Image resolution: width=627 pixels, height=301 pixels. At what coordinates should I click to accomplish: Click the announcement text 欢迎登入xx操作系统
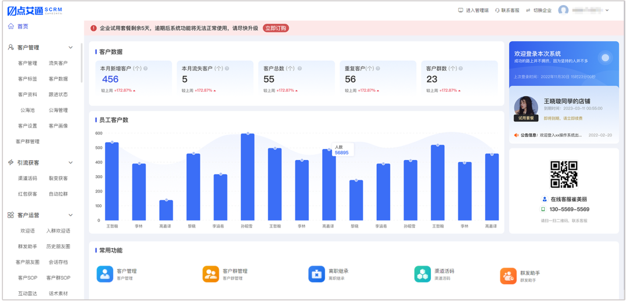[x=560, y=135]
